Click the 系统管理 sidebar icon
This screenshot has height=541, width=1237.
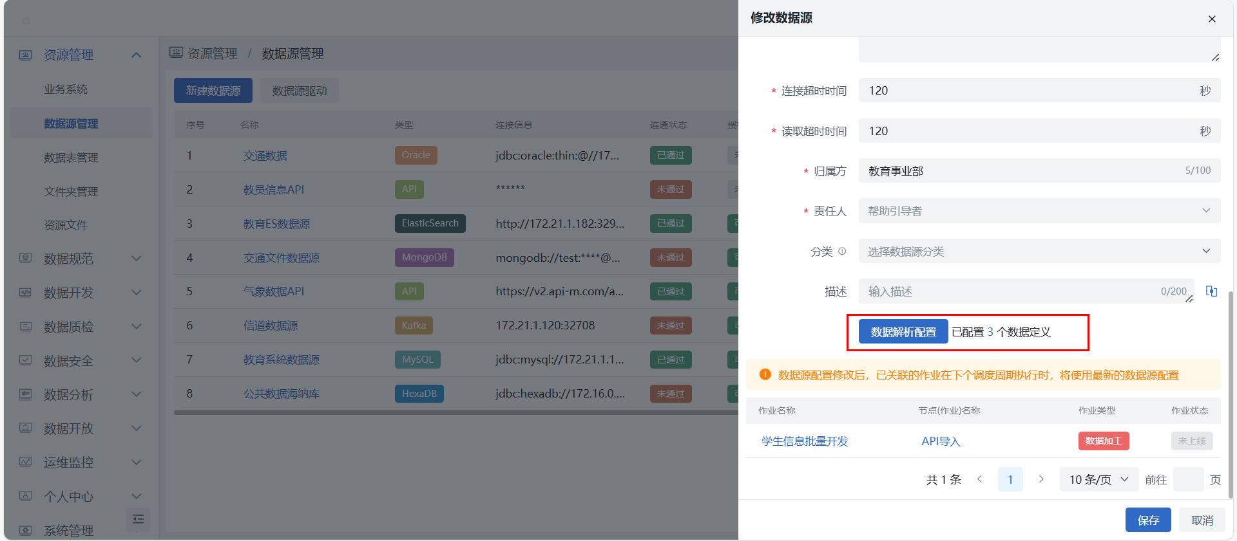pyautogui.click(x=25, y=531)
